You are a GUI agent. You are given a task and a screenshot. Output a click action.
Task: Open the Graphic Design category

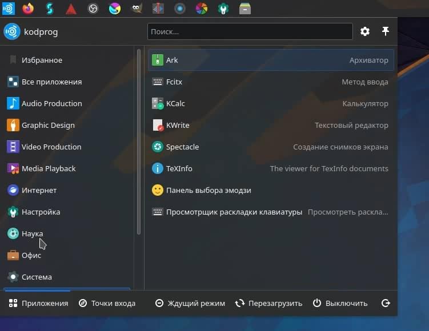pos(67,125)
